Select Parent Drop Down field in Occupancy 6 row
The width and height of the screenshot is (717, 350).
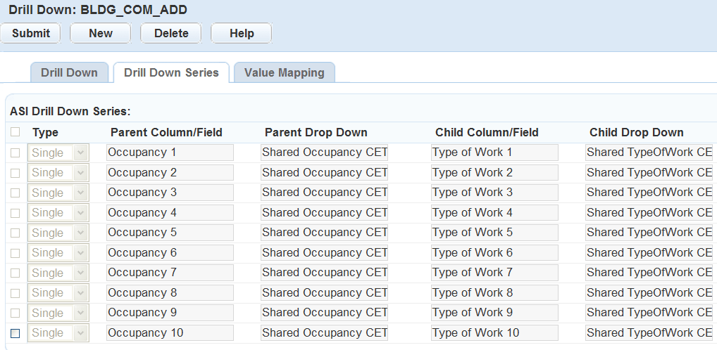324,253
